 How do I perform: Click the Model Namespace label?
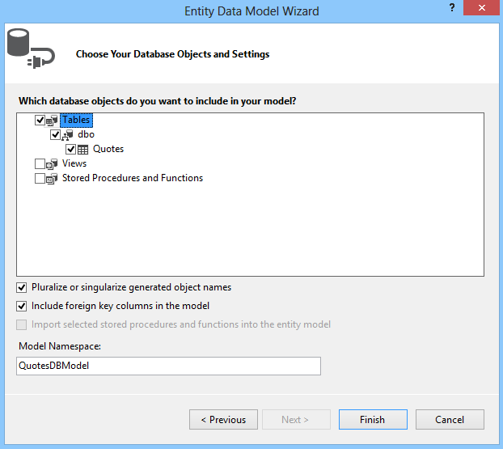click(60, 346)
